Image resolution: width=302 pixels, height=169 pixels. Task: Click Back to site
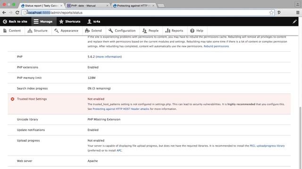(15, 22)
